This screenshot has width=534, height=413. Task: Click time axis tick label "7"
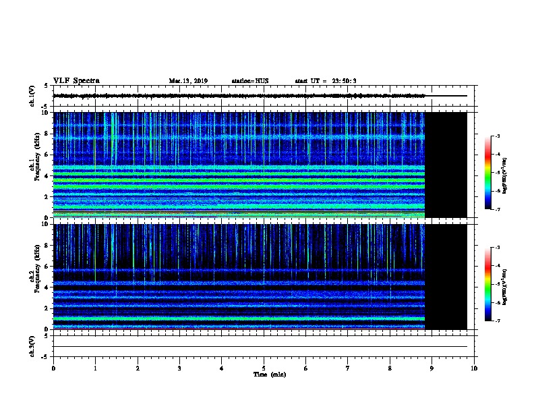coord(348,368)
